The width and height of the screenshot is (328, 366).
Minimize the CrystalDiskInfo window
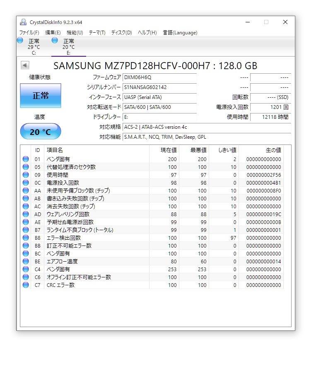248,22
